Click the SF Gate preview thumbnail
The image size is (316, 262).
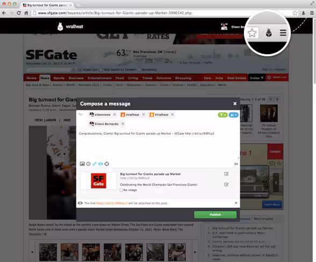tap(98, 180)
